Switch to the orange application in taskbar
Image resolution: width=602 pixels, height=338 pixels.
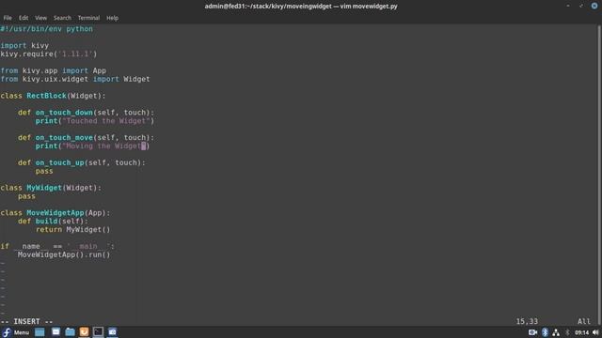[x=84, y=332]
